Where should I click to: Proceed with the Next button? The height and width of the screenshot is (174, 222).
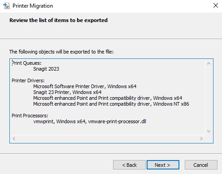[163, 165]
